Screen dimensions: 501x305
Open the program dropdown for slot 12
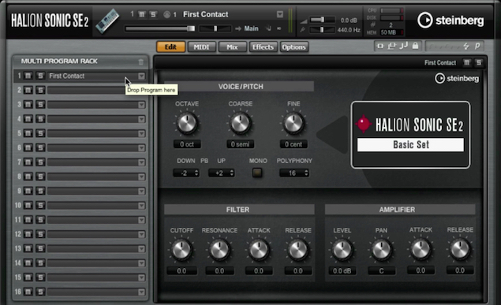click(141, 235)
